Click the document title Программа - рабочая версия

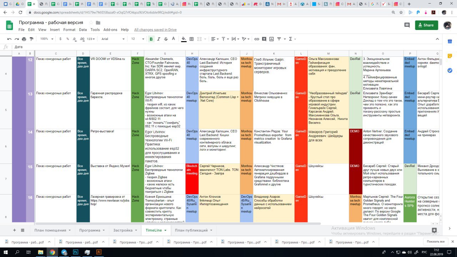51,22
